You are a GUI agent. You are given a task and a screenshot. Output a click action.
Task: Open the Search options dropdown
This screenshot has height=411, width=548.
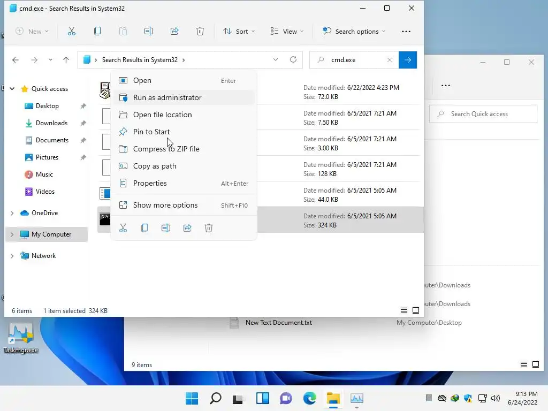354,32
